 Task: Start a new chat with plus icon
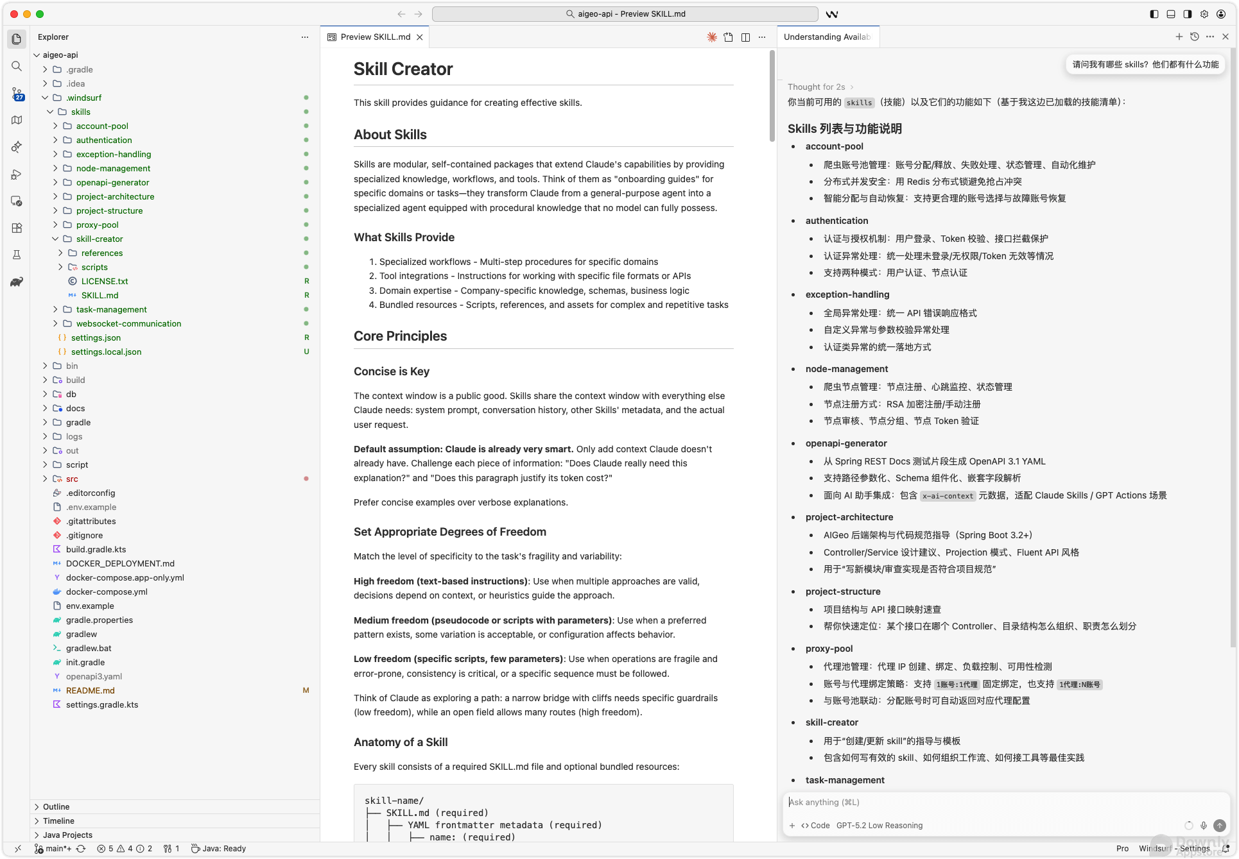(x=1179, y=37)
